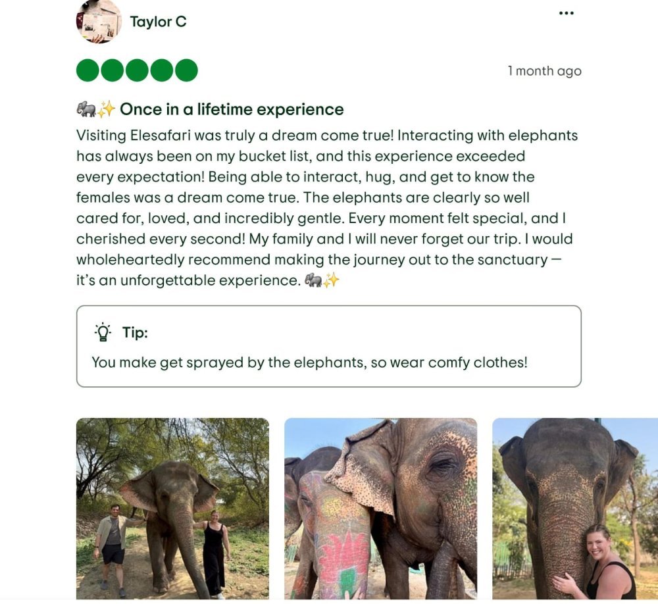The image size is (658, 604).
Task: Open the photo of woman hugging elephant
Action: pyautogui.click(x=574, y=510)
